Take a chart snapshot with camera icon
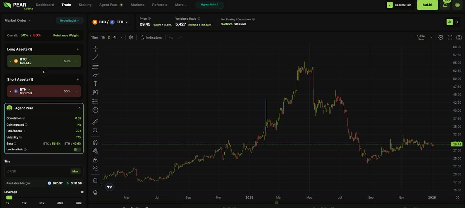The width and height of the screenshot is (465, 208). 459,38
